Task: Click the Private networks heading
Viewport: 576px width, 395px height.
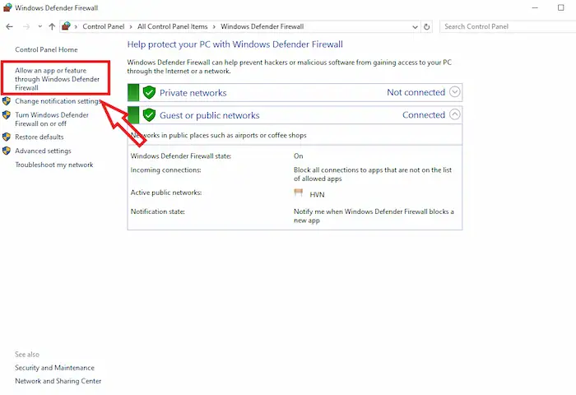Action: pyautogui.click(x=193, y=93)
